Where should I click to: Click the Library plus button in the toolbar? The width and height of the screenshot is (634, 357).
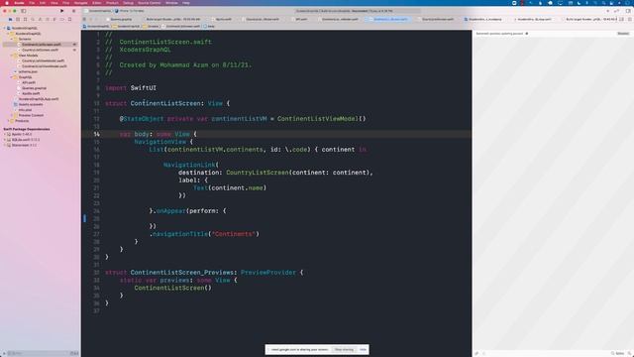(x=607, y=11)
